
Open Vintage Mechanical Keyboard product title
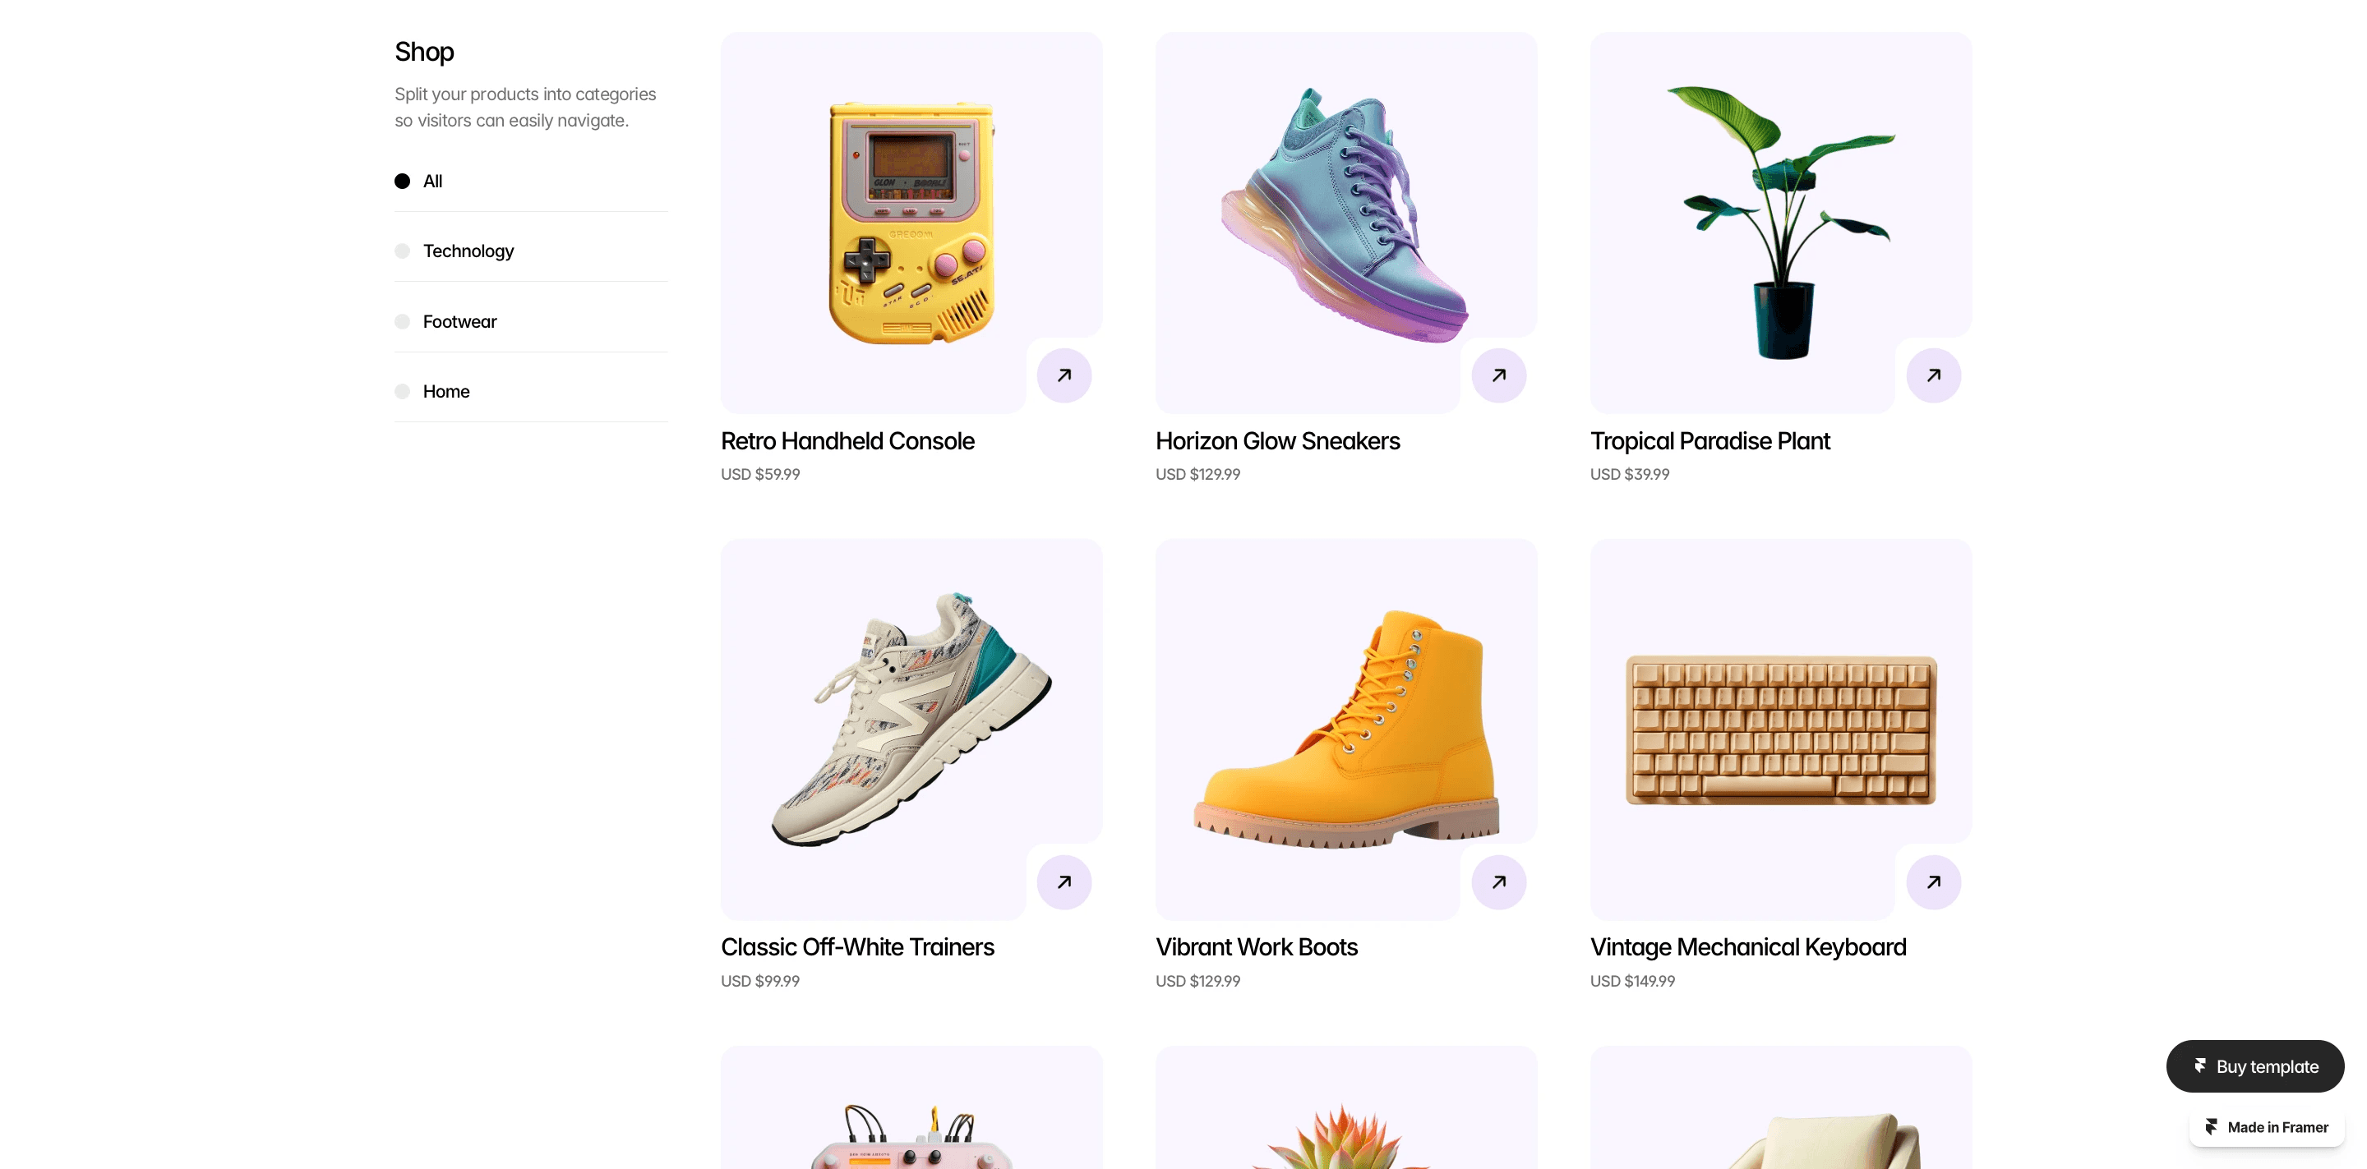(x=1747, y=946)
